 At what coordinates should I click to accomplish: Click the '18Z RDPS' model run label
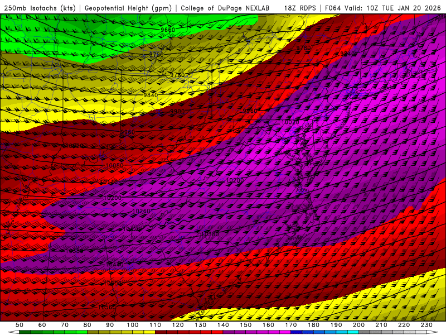click(300, 8)
